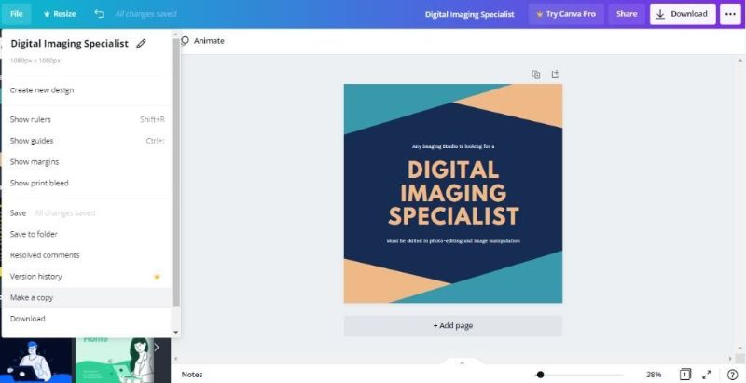Viewport: 746px width, 383px height.
Task: Enter fullscreen presentation mode icon
Action: coord(708,374)
